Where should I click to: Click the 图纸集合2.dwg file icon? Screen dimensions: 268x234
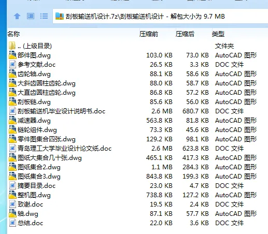click(x=12, y=167)
